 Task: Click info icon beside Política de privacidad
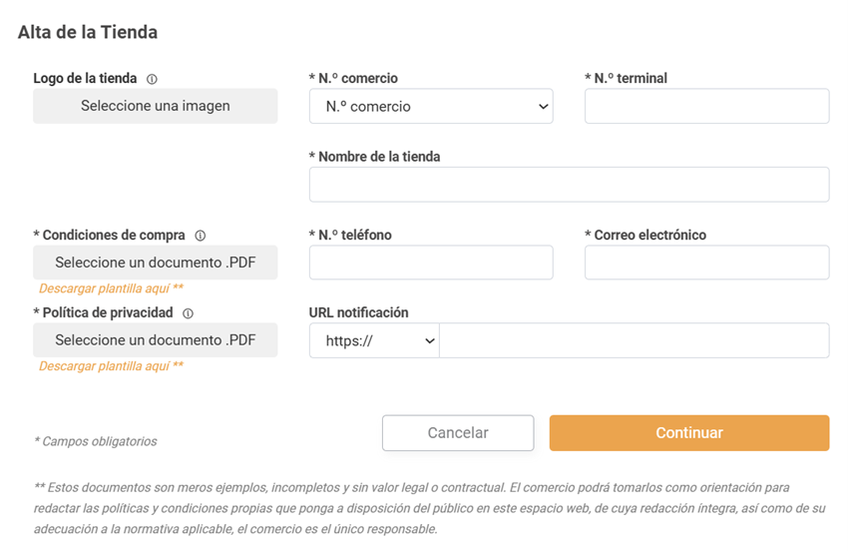coord(188,313)
